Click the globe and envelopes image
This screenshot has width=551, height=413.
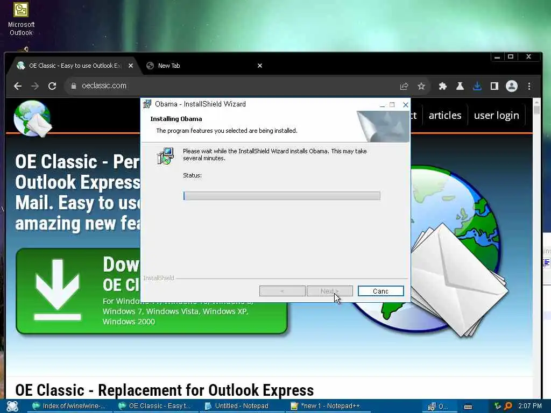457,251
